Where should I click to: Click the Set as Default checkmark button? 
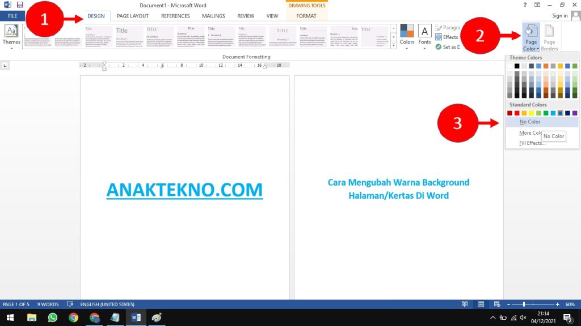click(448, 47)
